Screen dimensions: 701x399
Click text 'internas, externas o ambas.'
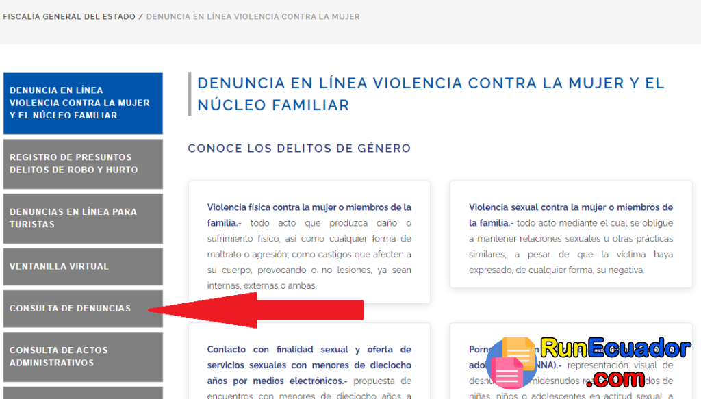262,285
